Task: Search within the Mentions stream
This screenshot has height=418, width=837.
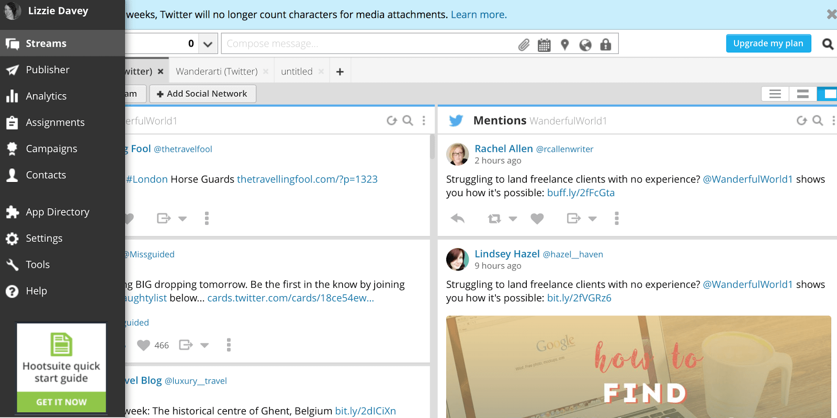Action: pos(818,121)
